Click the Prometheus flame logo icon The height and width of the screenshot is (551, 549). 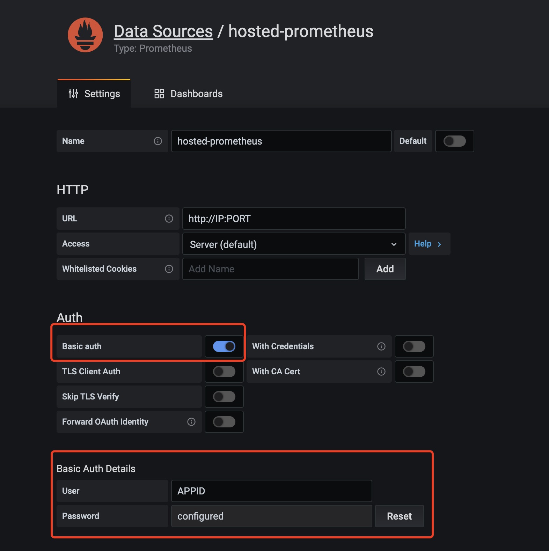tap(85, 35)
